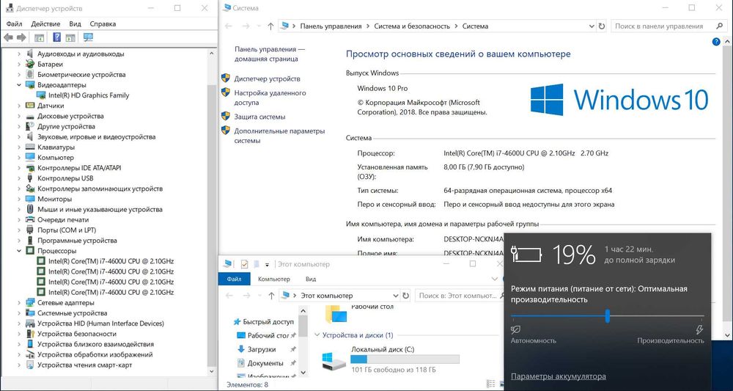Screen dimensions: 733x391
Task: Click the smart card readers category icon
Action: pyautogui.click(x=30, y=365)
